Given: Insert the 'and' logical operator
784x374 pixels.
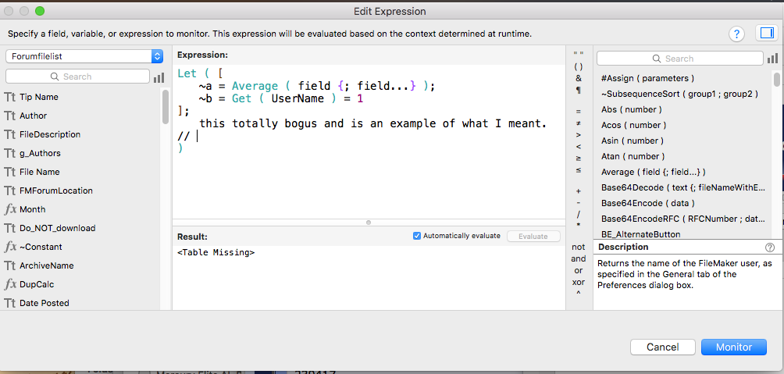Looking at the screenshot, I should (579, 258).
